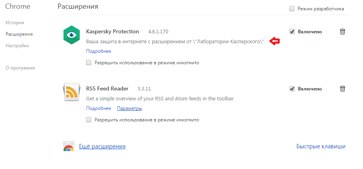Open "О программе" in the sidebar
This screenshot has width=363, height=169.
(x=20, y=68)
